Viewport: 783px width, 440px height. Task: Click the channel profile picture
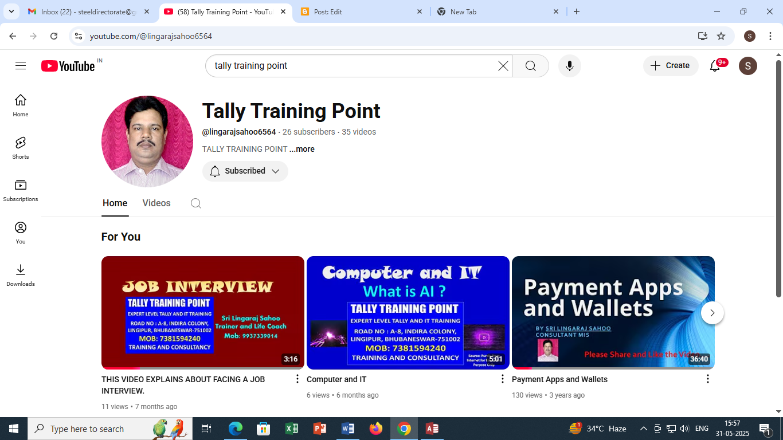click(x=147, y=142)
